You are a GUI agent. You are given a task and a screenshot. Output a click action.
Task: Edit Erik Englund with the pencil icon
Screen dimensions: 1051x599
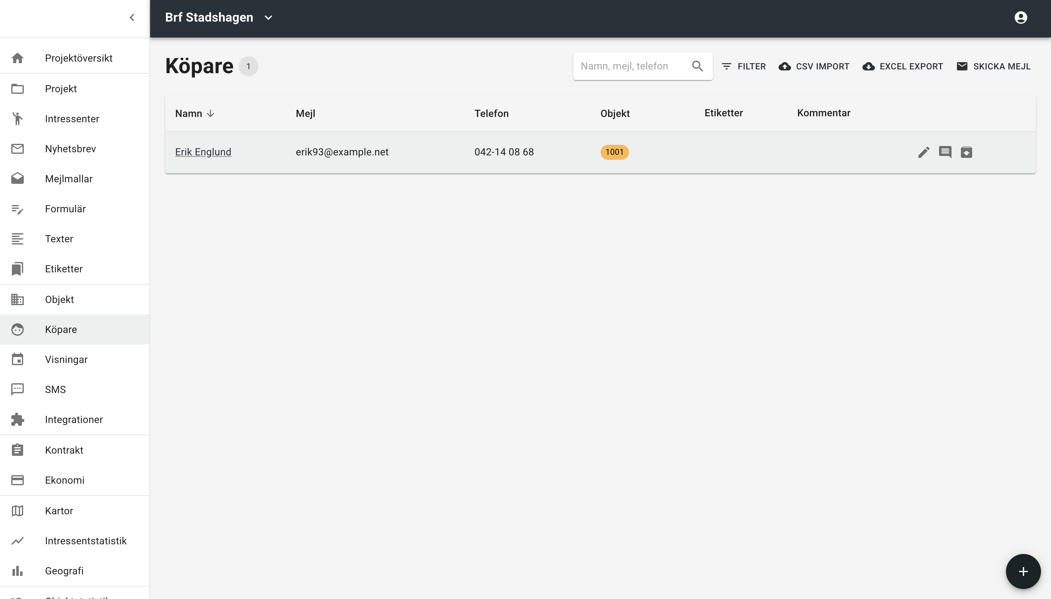click(923, 152)
